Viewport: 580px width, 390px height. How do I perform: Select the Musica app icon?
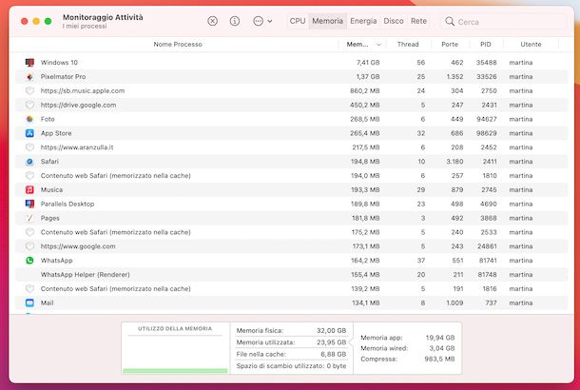[29, 189]
